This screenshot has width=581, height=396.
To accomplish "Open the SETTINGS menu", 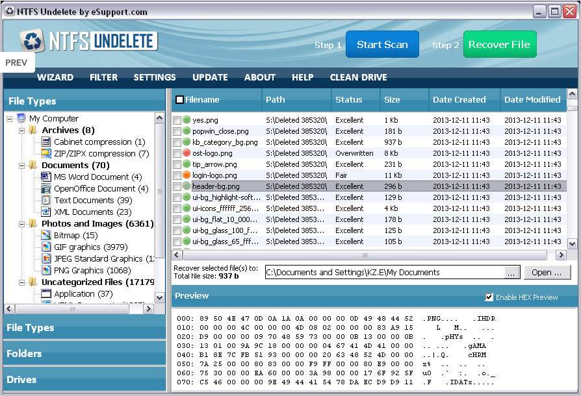I will pos(155,77).
